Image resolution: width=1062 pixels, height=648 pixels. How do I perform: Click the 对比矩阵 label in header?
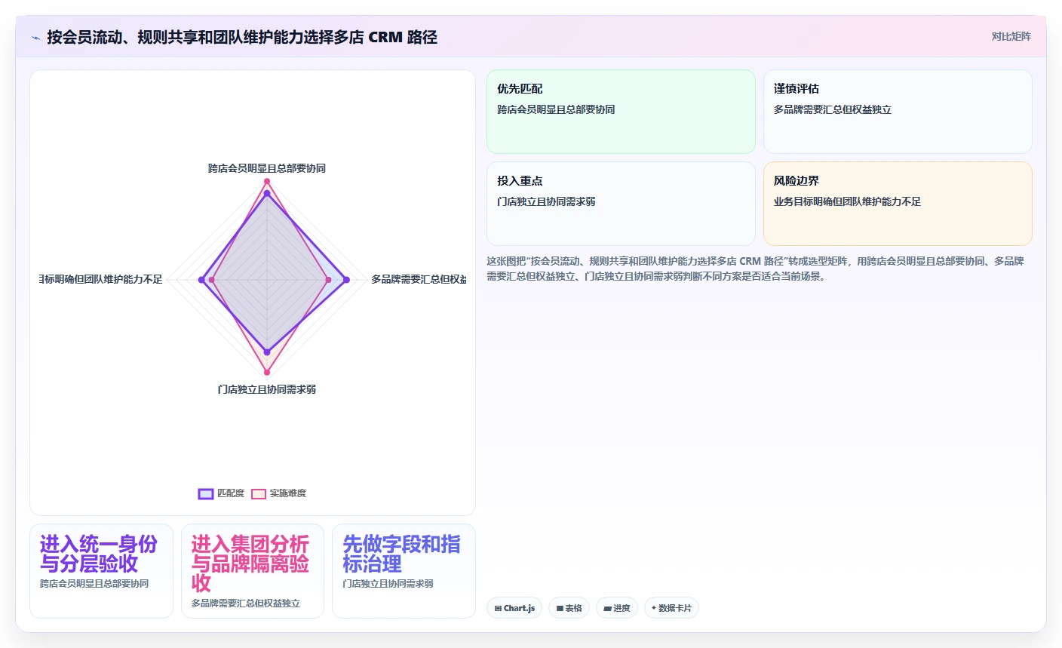pyautogui.click(x=1011, y=36)
